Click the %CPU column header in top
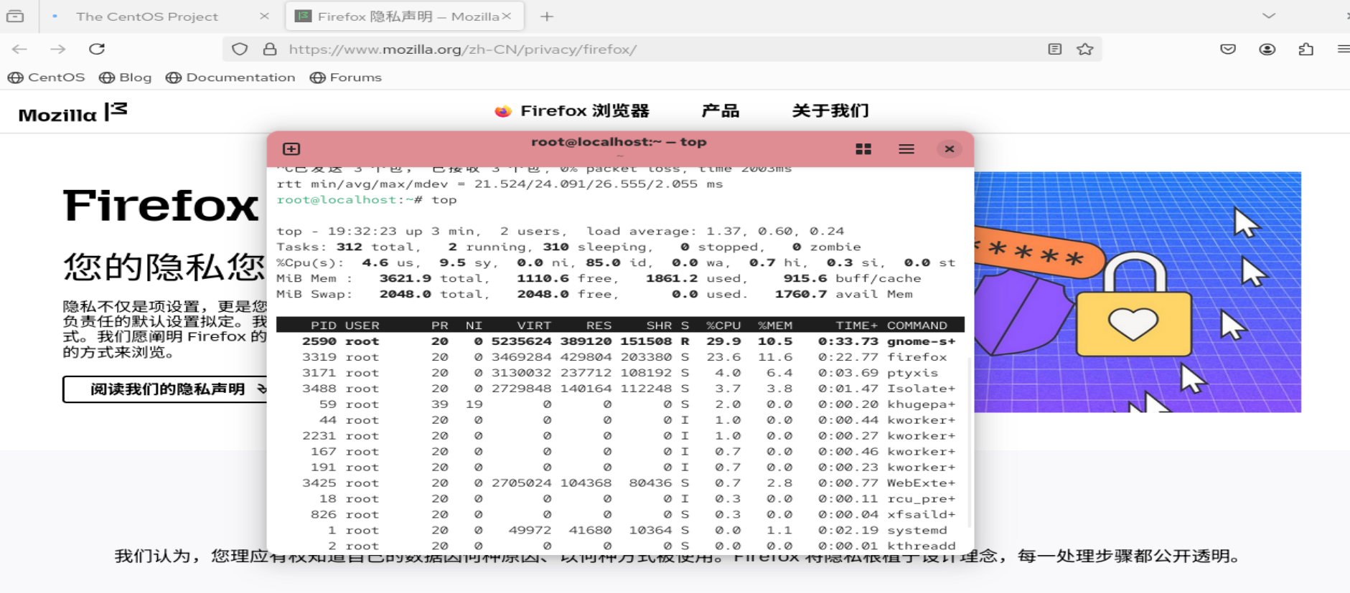The height and width of the screenshot is (593, 1350). [723, 326]
